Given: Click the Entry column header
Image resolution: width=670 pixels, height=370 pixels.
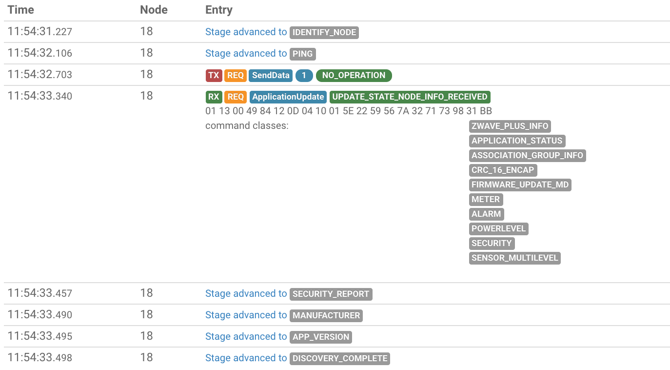Looking at the screenshot, I should click(219, 10).
